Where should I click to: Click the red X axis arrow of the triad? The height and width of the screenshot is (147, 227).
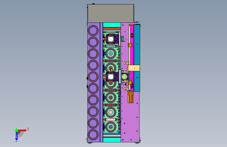click(x=23, y=130)
